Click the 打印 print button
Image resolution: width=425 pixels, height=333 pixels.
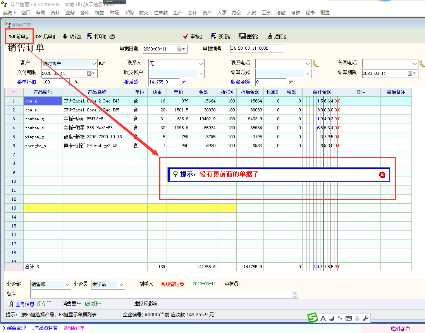[x=97, y=36]
